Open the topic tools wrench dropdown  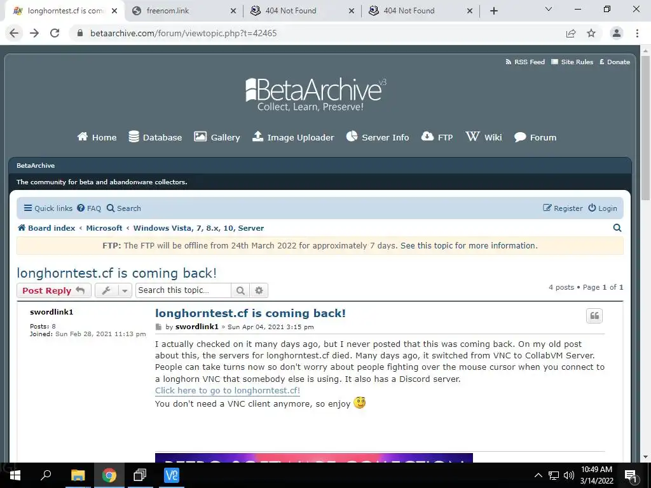click(x=113, y=290)
